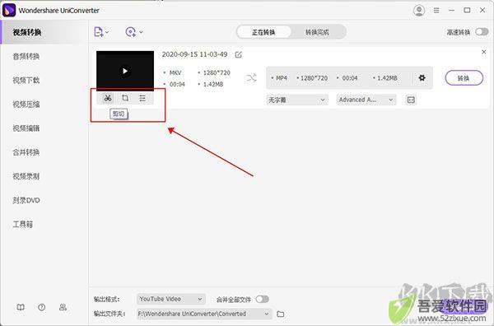Image resolution: width=494 pixels, height=326 pixels.
Task: Open the account profile icon in the title bar
Action: [419, 11]
